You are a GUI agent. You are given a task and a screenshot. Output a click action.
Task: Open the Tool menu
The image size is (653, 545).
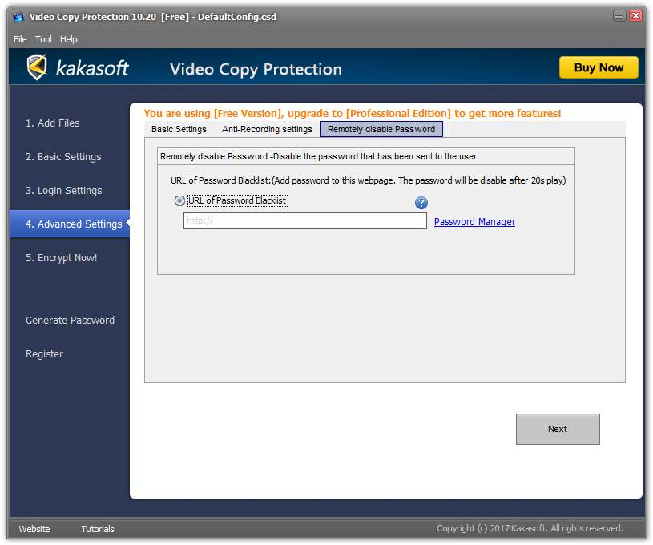(43, 39)
